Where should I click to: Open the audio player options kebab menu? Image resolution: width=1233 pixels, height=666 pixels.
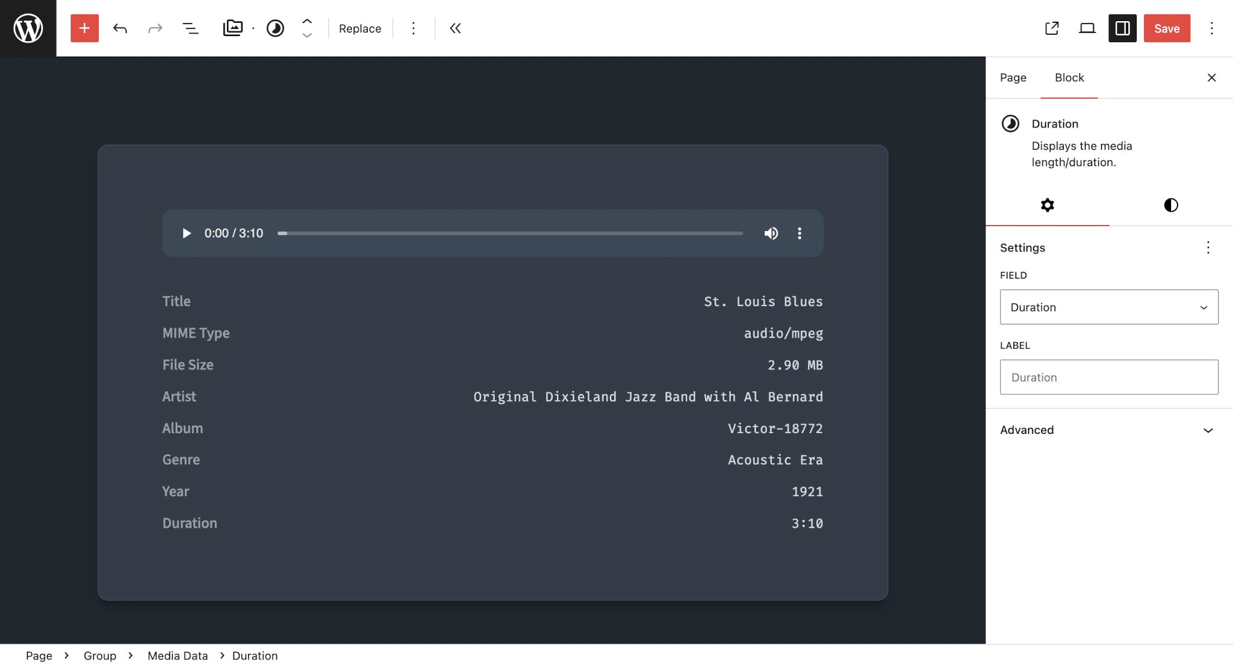point(800,233)
